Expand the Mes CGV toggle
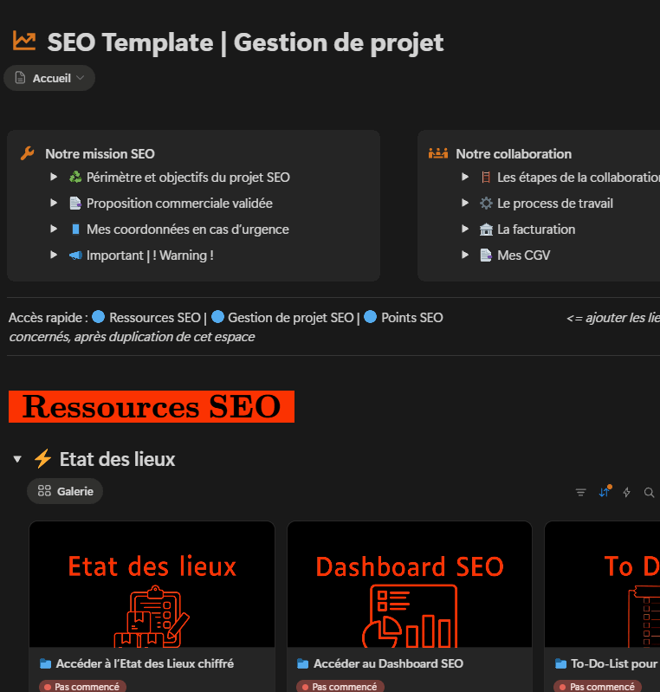Image resolution: width=660 pixels, height=692 pixels. tap(465, 255)
